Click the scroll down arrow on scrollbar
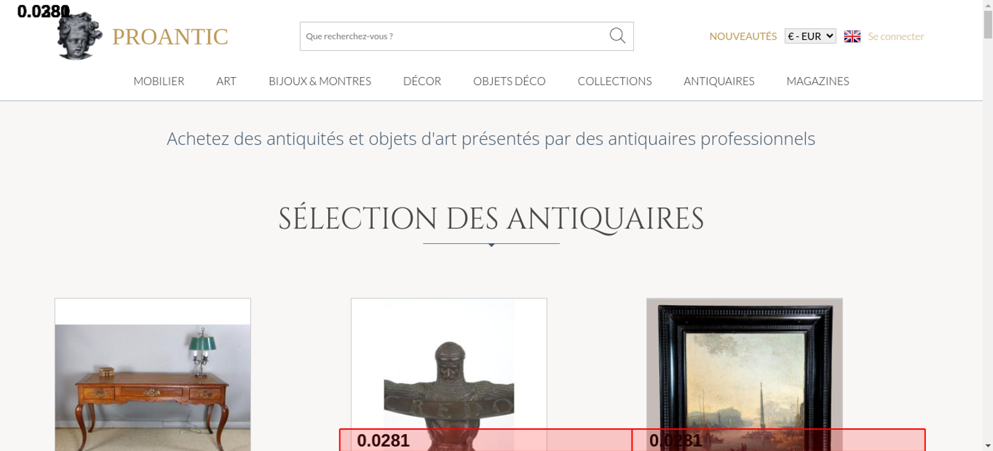This screenshot has height=451, width=993. tap(988, 446)
